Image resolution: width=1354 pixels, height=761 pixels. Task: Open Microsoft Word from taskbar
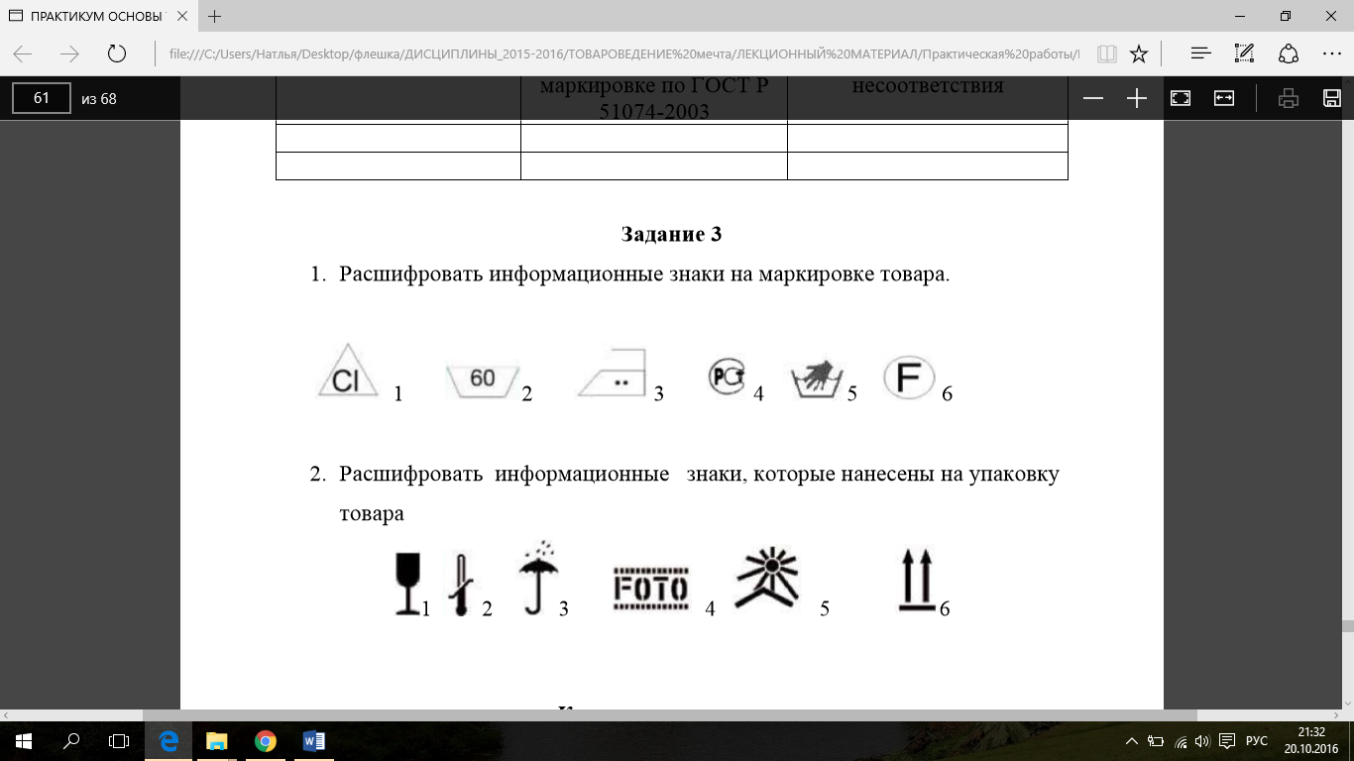point(313,741)
